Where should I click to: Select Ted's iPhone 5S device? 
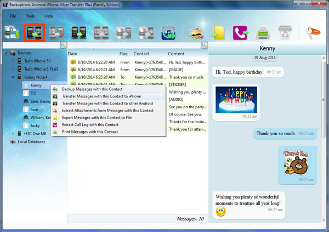pos(37,61)
